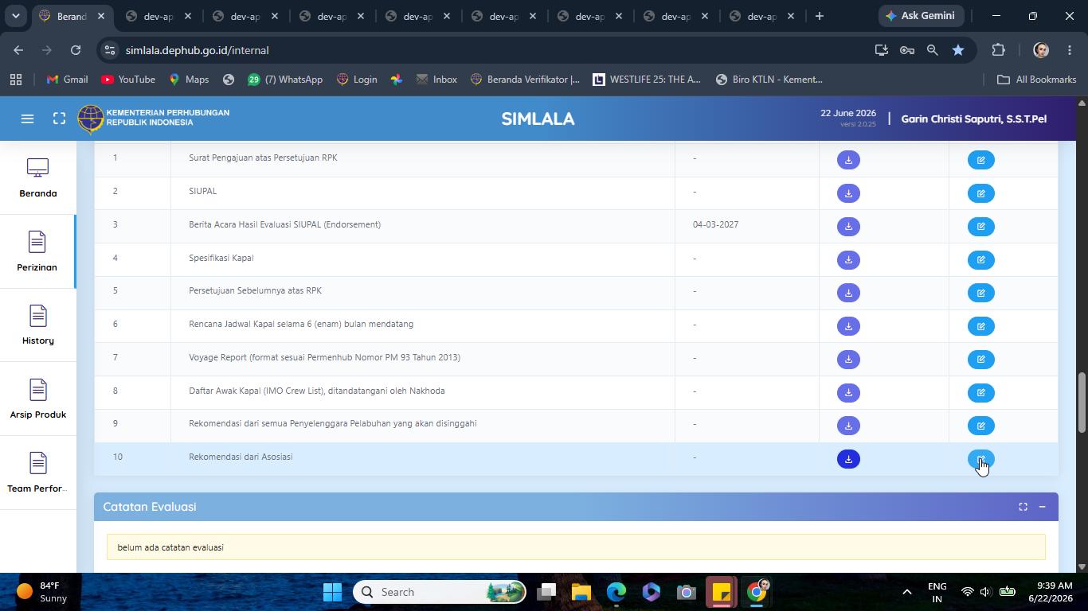Edit Persetujuan Sebelumnya atas RPK row
1088x611 pixels.
(x=980, y=293)
